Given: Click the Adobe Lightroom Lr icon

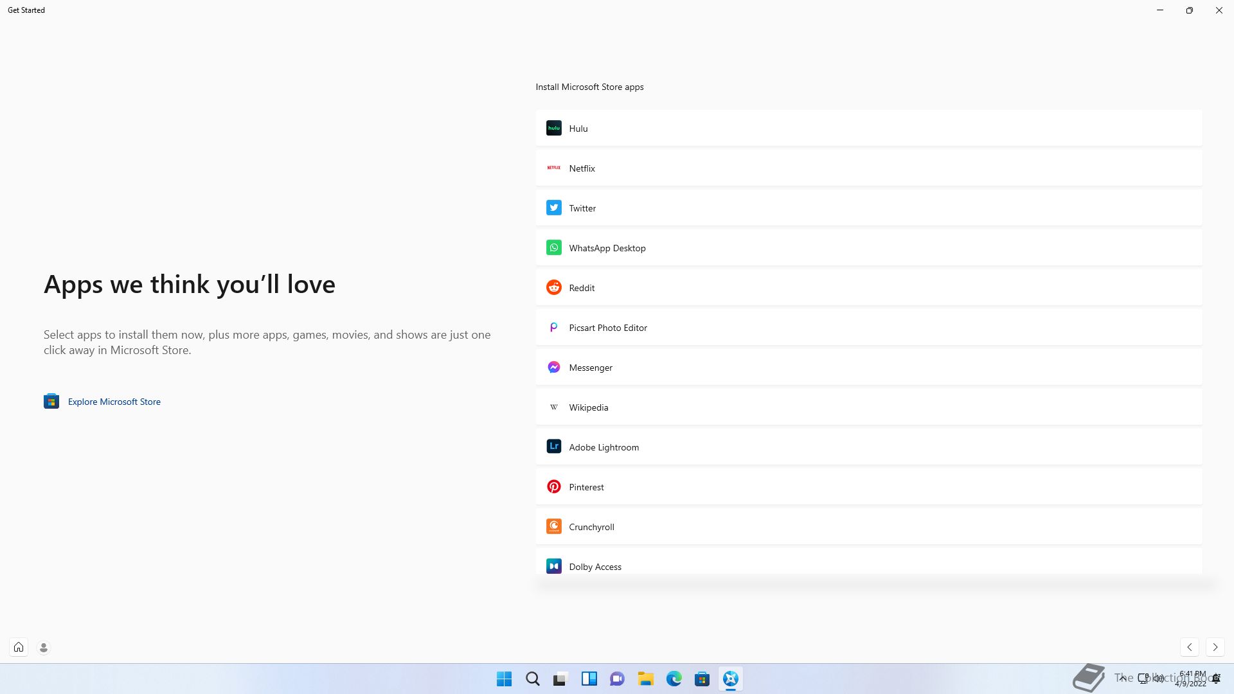Looking at the screenshot, I should point(553,446).
